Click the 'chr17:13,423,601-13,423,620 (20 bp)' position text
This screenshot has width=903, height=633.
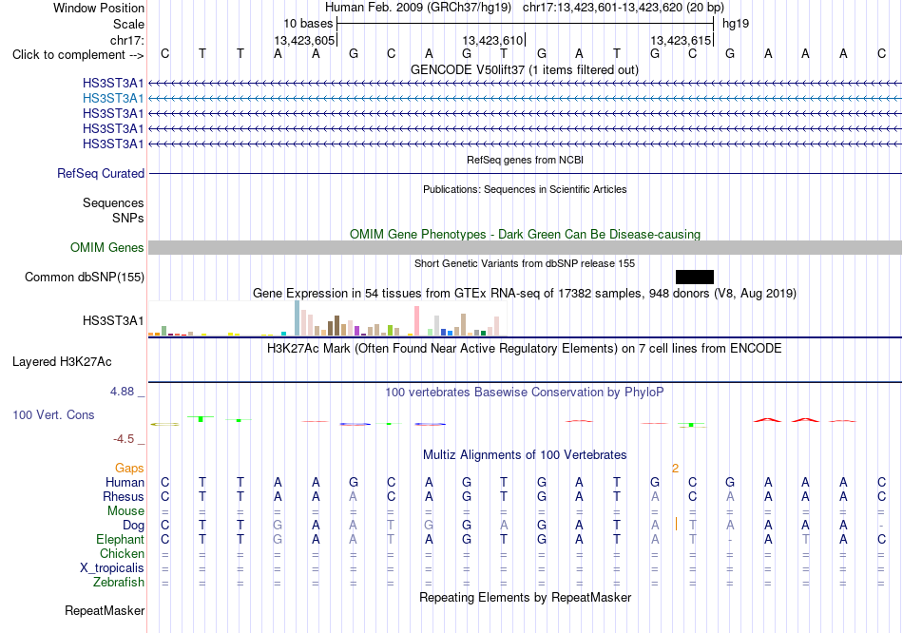[624, 8]
